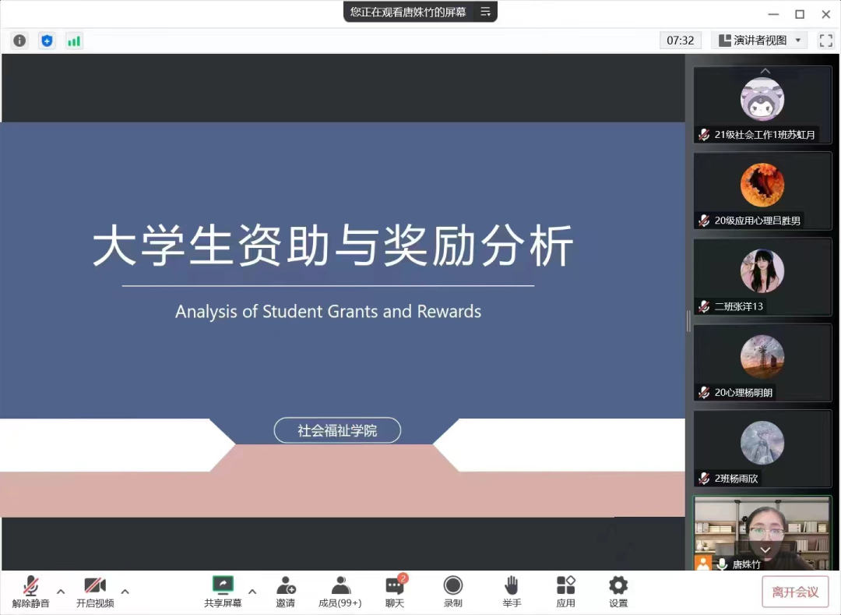Open the 成员(99+) participants list

[340, 592]
